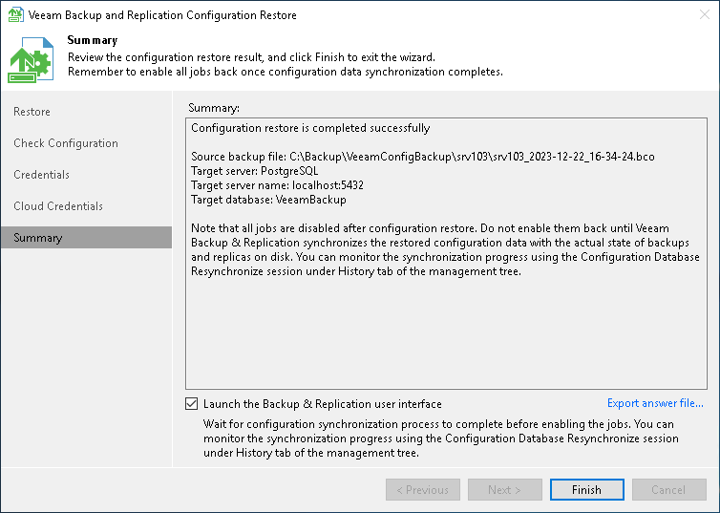Toggle the Launch Backup & Replication user interface checkbox
The width and height of the screenshot is (720, 513).
(x=192, y=404)
